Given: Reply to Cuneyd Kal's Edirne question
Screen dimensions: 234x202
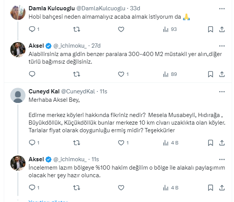Looking at the screenshot, I should (x=32, y=143).
